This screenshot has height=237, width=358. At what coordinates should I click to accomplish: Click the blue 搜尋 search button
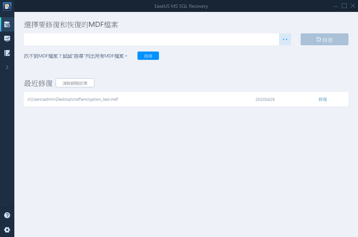tap(148, 56)
